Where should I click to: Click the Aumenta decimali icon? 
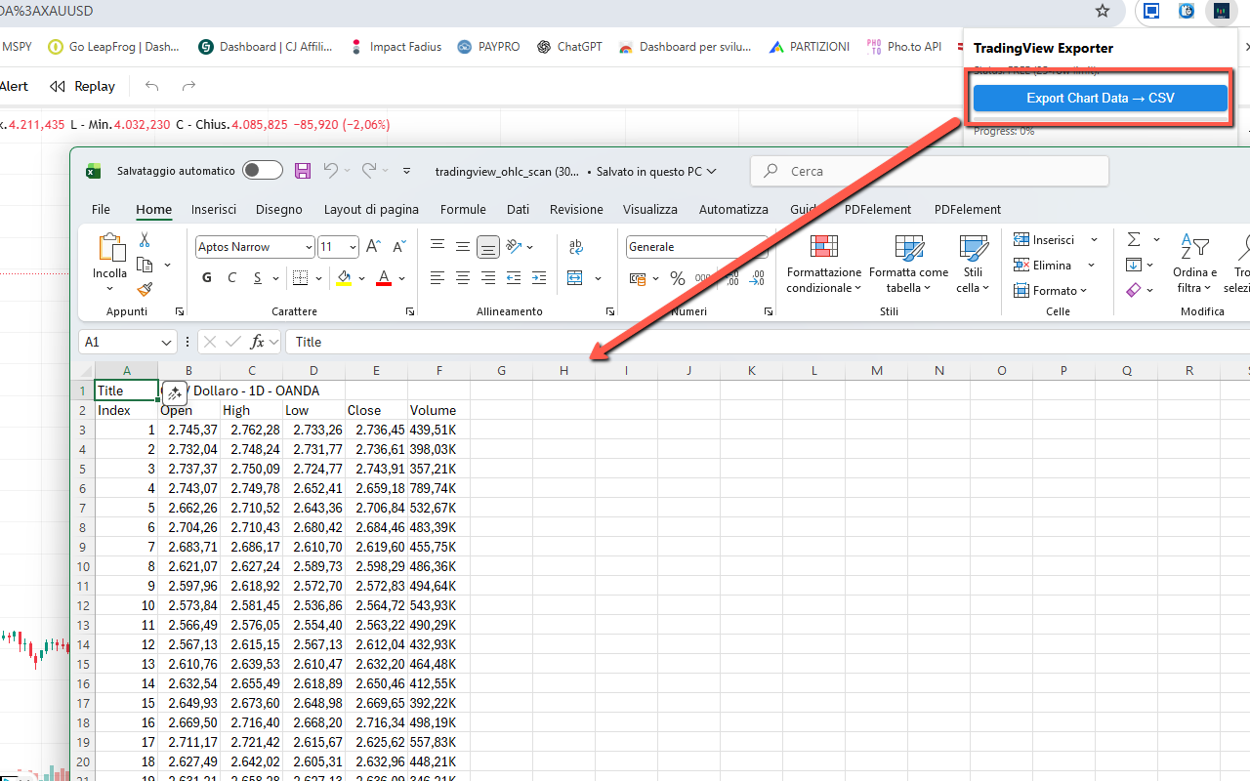pyautogui.click(x=732, y=279)
